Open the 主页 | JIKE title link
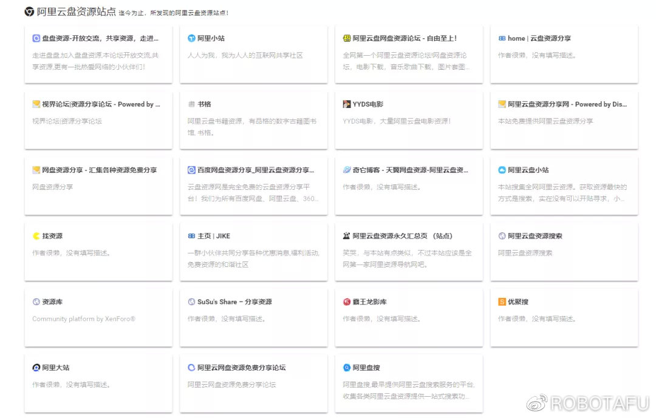This screenshot has height=418, width=656. [x=214, y=236]
